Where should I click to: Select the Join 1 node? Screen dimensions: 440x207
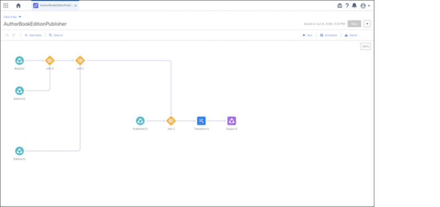[x=80, y=60]
